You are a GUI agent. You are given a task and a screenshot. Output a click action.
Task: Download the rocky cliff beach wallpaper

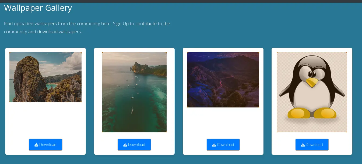[45, 145]
